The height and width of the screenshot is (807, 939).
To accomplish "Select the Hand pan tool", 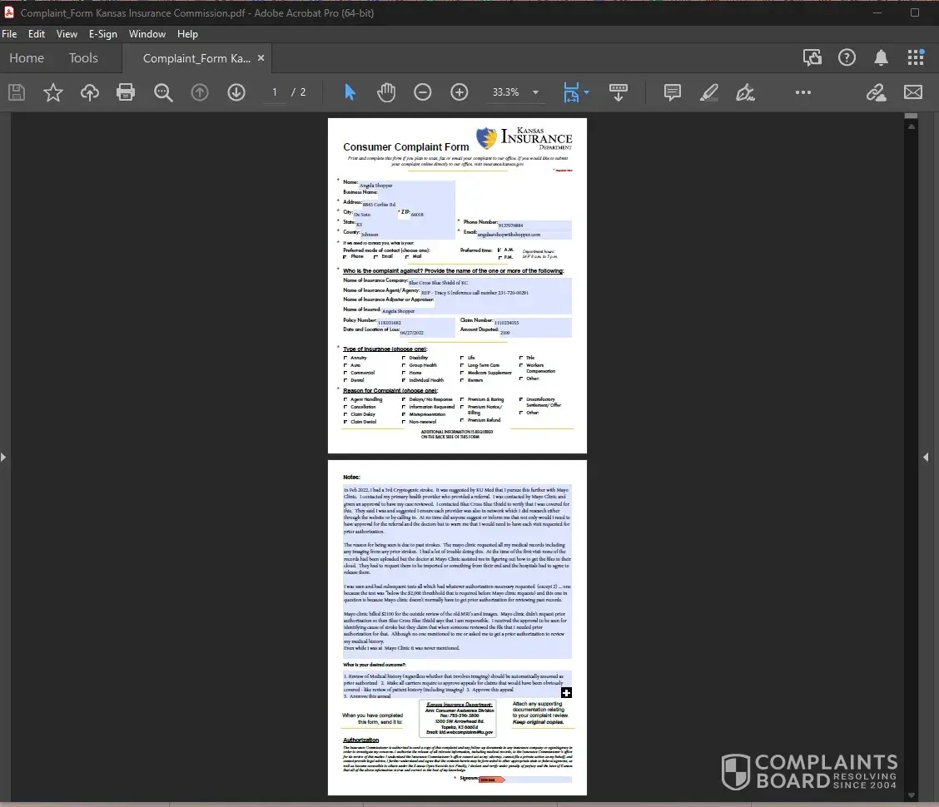I will (x=385, y=92).
